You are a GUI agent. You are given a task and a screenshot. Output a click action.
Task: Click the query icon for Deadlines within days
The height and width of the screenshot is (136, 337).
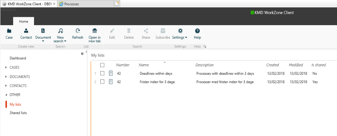[111, 73]
